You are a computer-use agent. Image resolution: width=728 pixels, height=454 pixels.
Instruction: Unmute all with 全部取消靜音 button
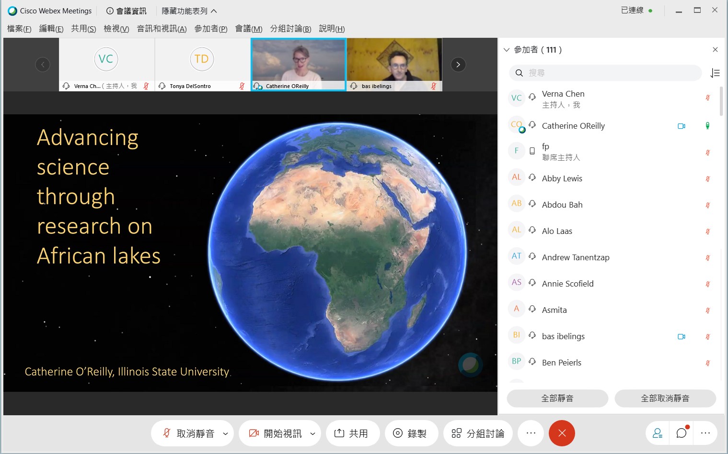click(x=665, y=398)
